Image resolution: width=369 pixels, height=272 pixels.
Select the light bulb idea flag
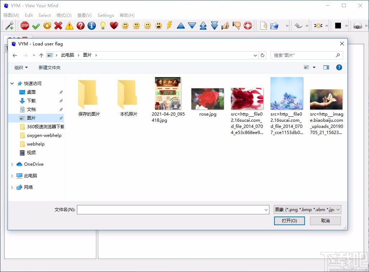pyautogui.click(x=103, y=26)
